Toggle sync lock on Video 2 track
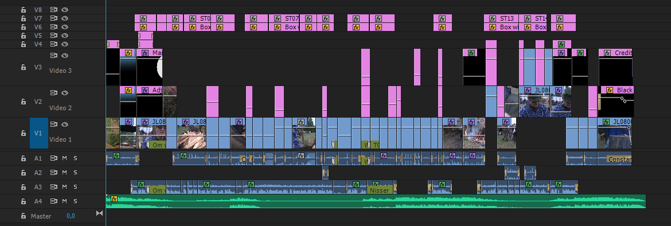This screenshot has height=226, width=671. tap(54, 93)
